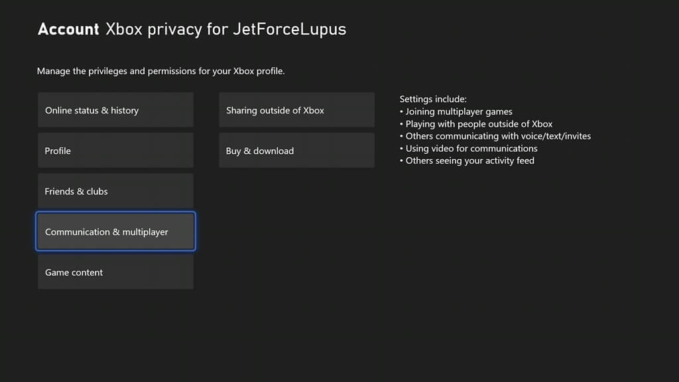This screenshot has width=679, height=382.
Task: Open Friends & clubs privacy settings
Action: (x=115, y=191)
